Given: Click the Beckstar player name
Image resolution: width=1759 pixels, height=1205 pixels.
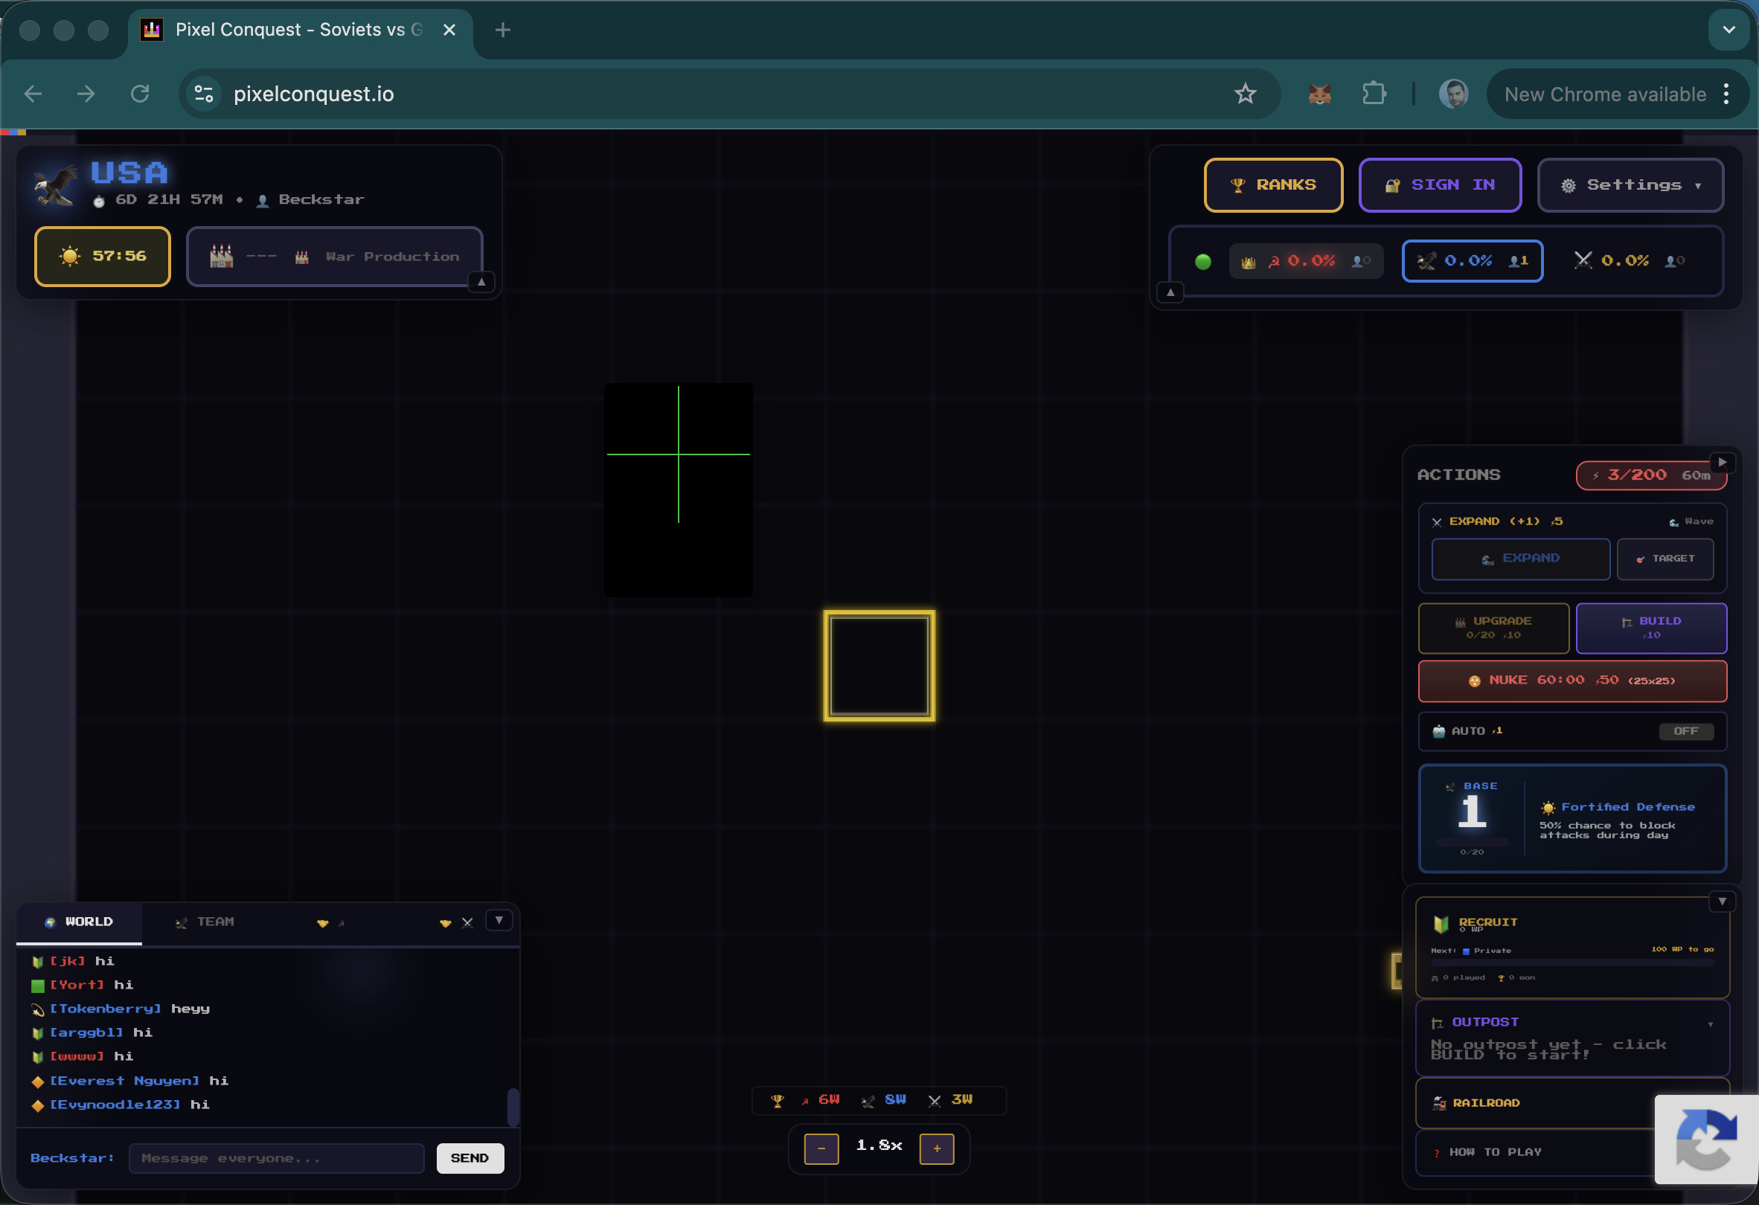Looking at the screenshot, I should coord(321,199).
